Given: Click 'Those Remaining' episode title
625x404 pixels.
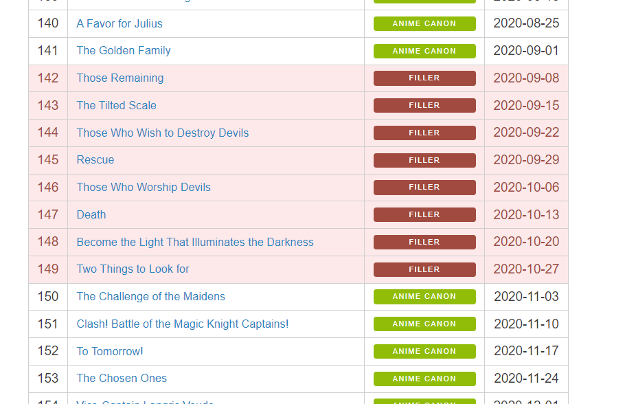Looking at the screenshot, I should (120, 78).
